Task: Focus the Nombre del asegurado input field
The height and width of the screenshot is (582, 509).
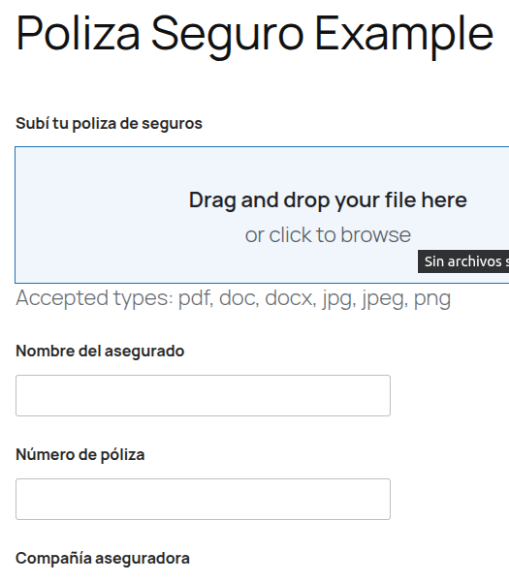Action: click(x=203, y=395)
